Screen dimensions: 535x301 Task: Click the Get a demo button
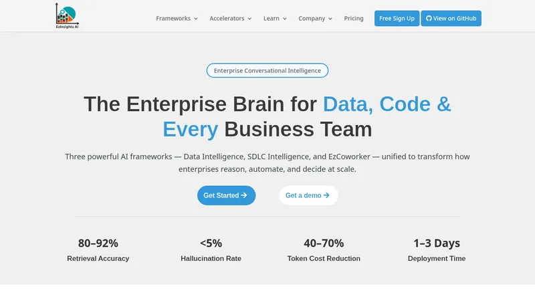(x=308, y=195)
